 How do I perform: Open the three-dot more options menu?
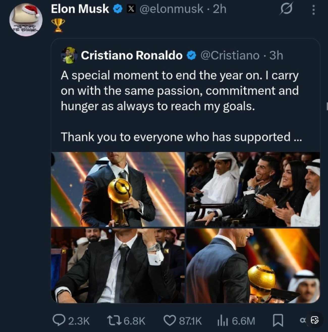click(313, 10)
